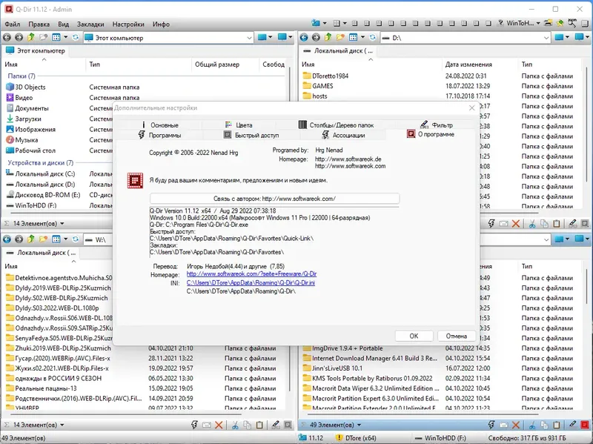Click the Связь с автором button
593x444 pixels.
coord(274,199)
